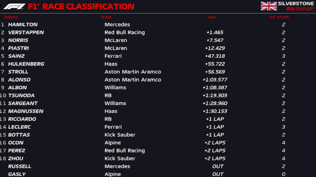Image resolution: width=316 pixels, height=177 pixels.
Task: Click GASLY's pit stops count
Action: [x=284, y=174]
